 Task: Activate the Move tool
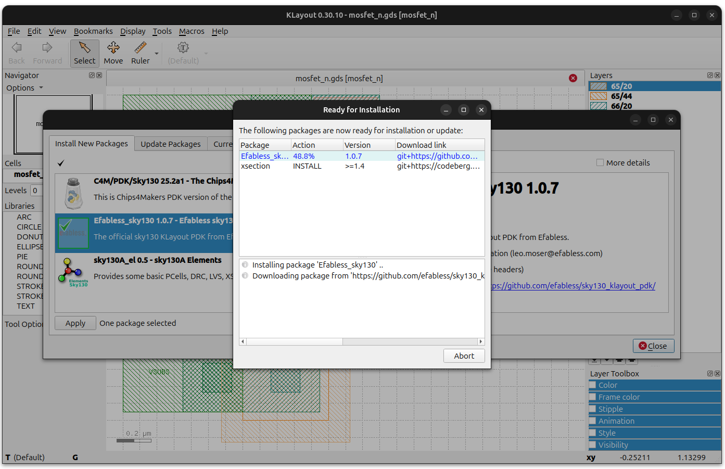(113, 54)
